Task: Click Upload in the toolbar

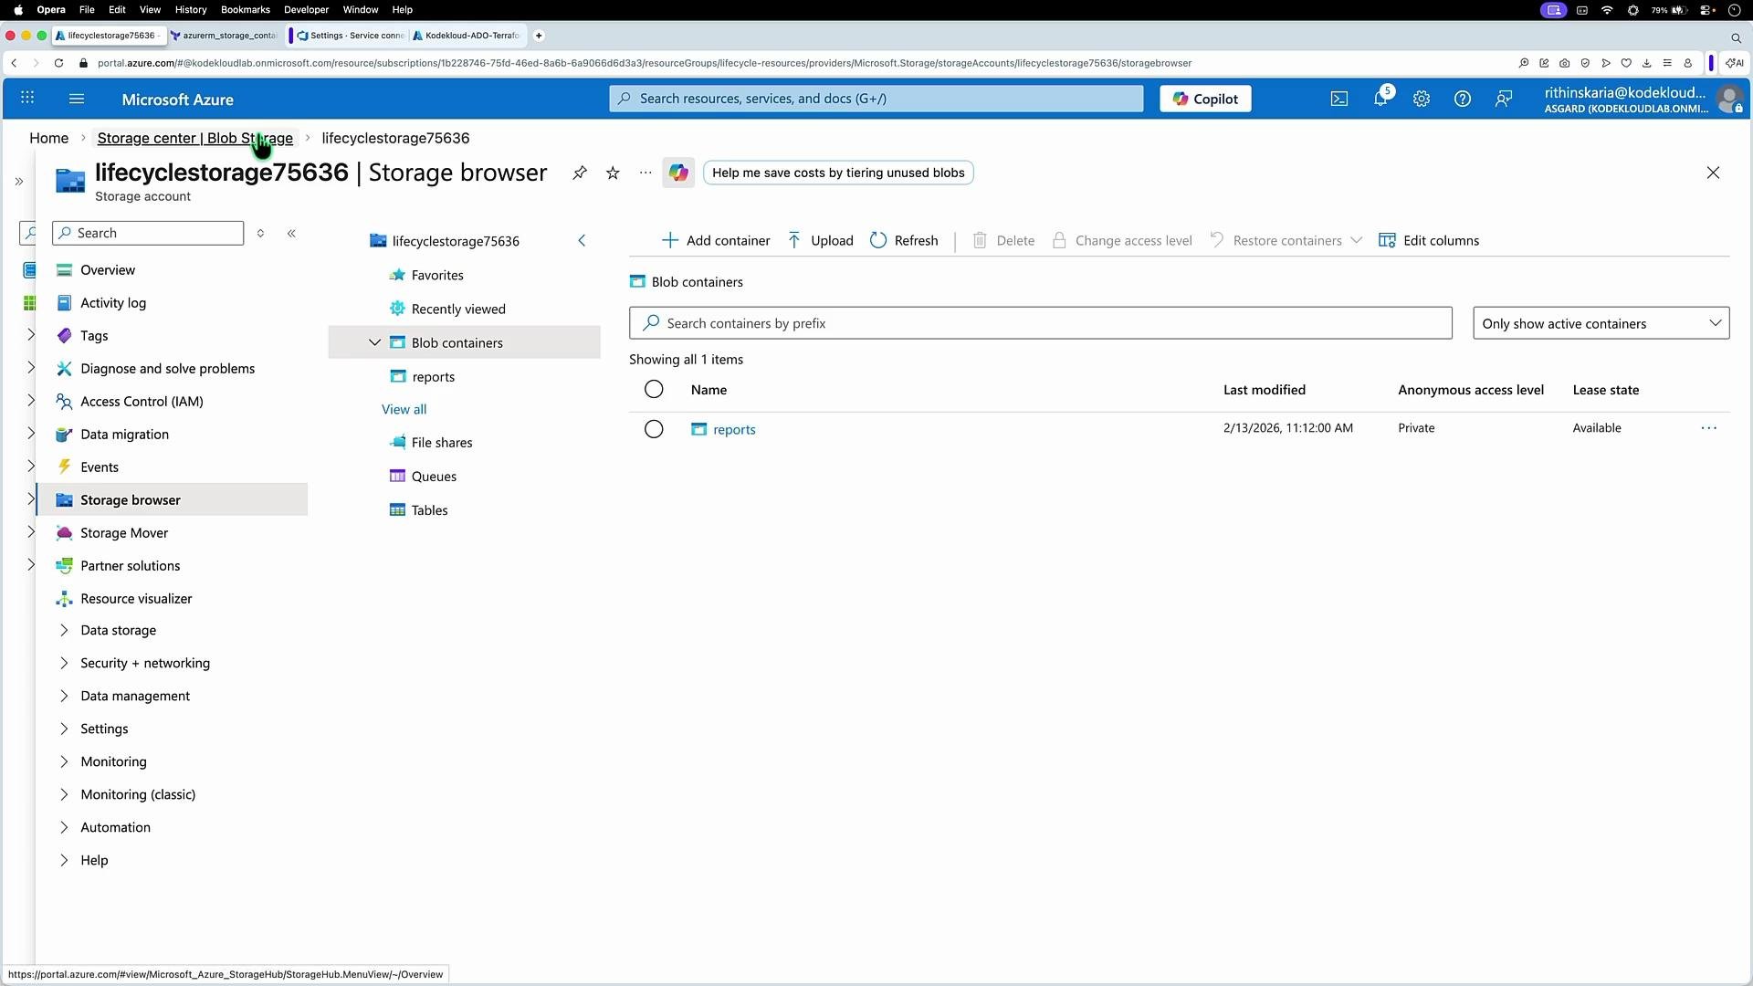Action: click(820, 241)
